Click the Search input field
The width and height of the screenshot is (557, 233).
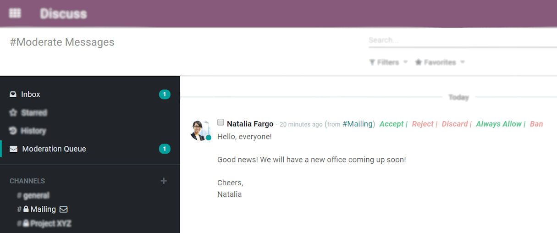point(461,40)
